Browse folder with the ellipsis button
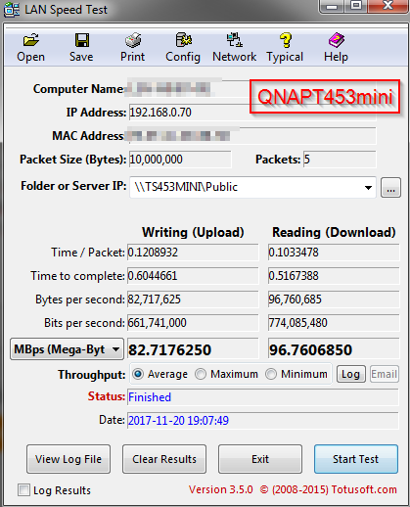 click(390, 188)
